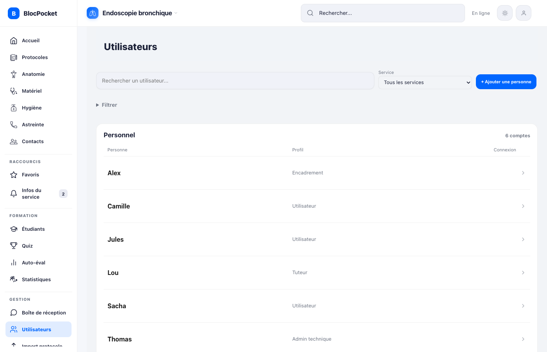
Task: Click the BlocPocket logo icon
Action: [14, 13]
